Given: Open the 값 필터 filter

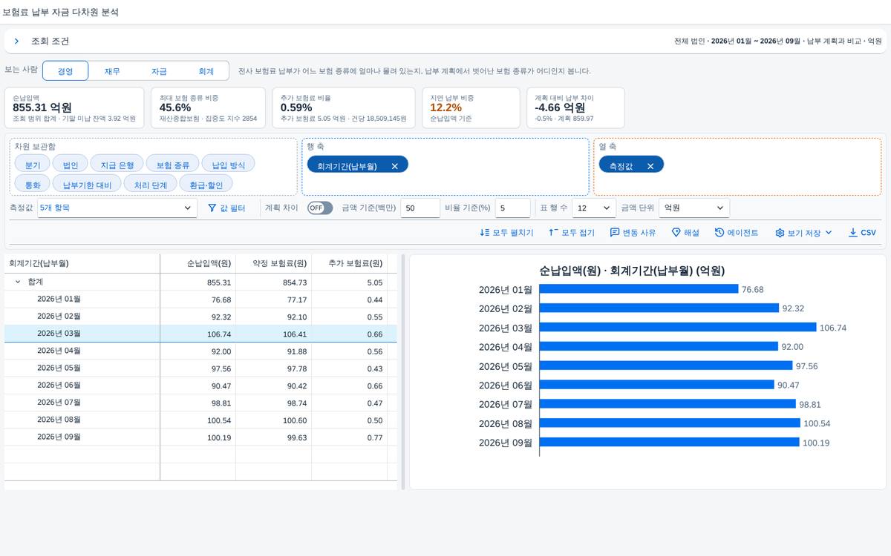Looking at the screenshot, I should coord(226,208).
